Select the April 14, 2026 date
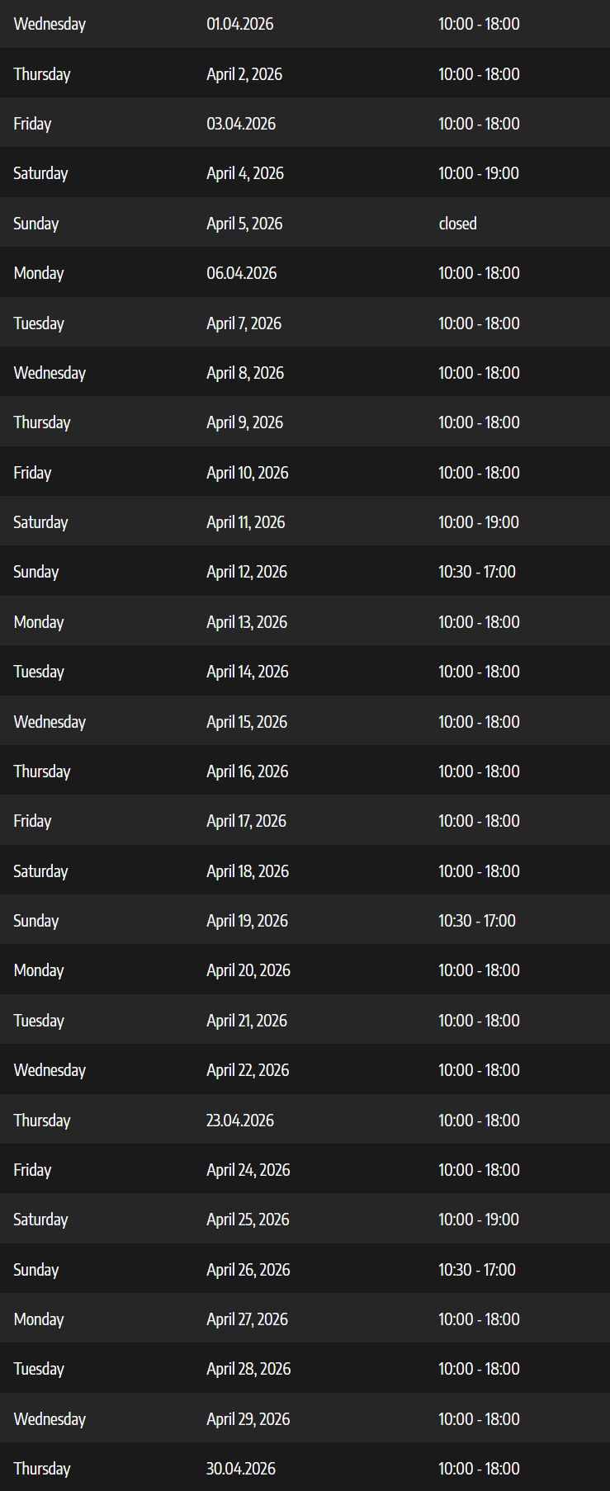 click(x=247, y=672)
